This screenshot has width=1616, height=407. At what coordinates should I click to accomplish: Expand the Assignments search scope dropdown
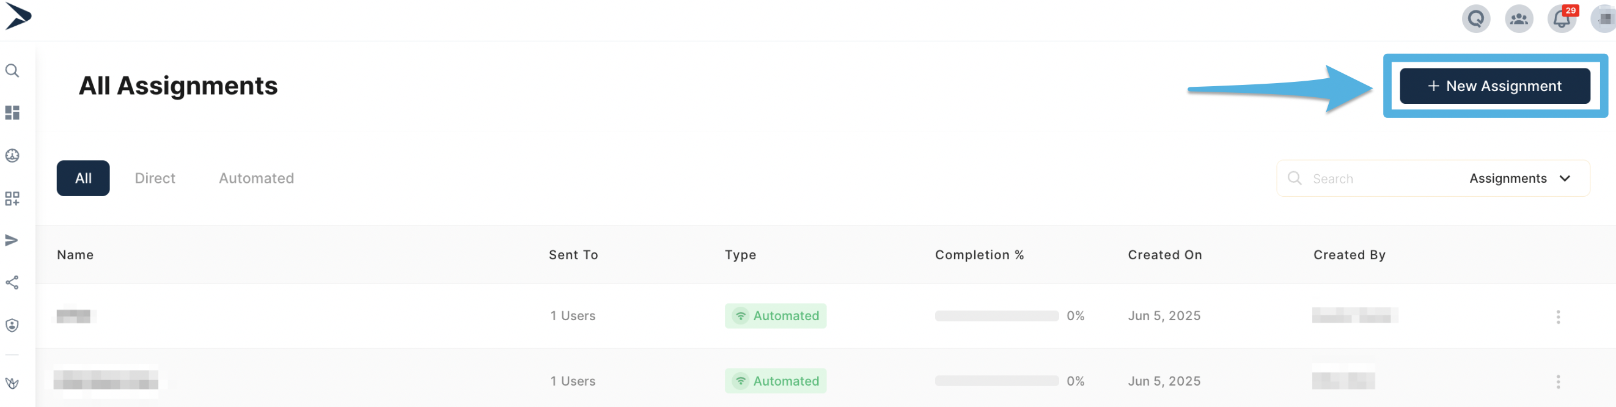point(1519,178)
